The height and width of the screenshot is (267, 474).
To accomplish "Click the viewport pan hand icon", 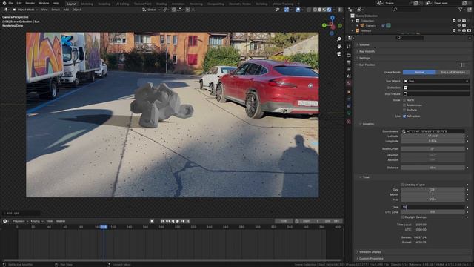I will (339, 46).
